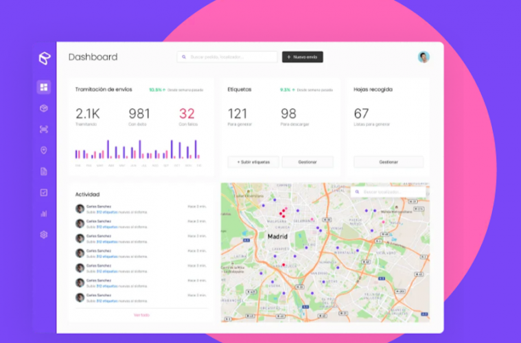Click the Nuevo envío button
521x343 pixels.
(302, 57)
